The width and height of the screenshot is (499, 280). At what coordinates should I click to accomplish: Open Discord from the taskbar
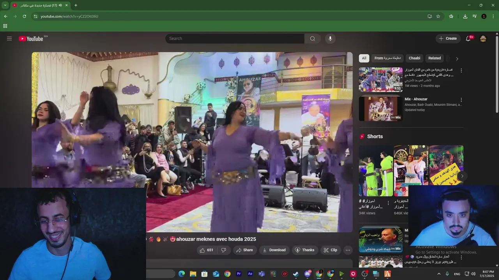pos(308,274)
